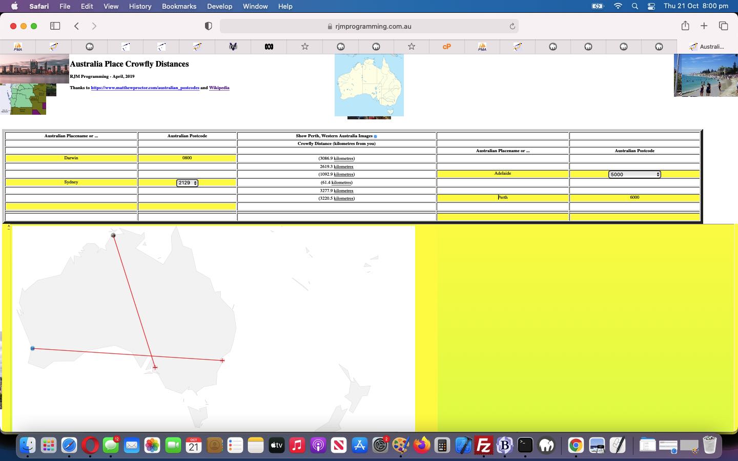Open the Wikipedia link

tap(219, 88)
